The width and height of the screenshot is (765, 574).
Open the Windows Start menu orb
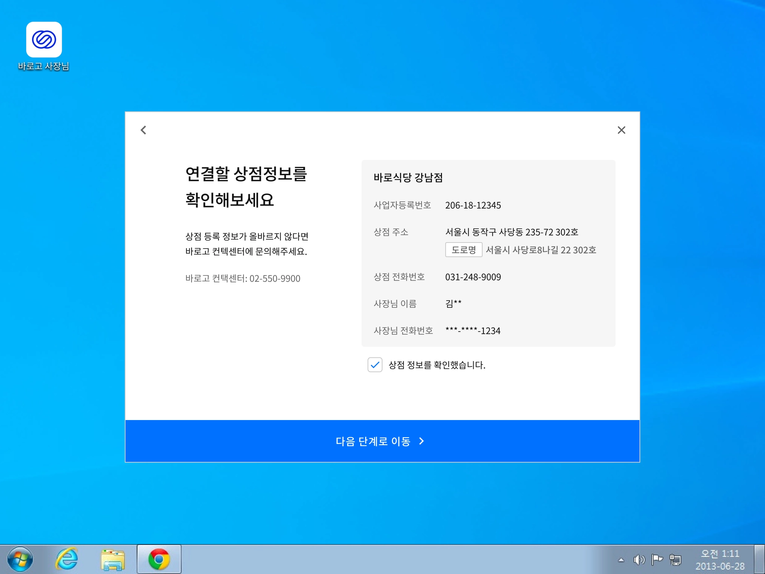click(x=20, y=559)
